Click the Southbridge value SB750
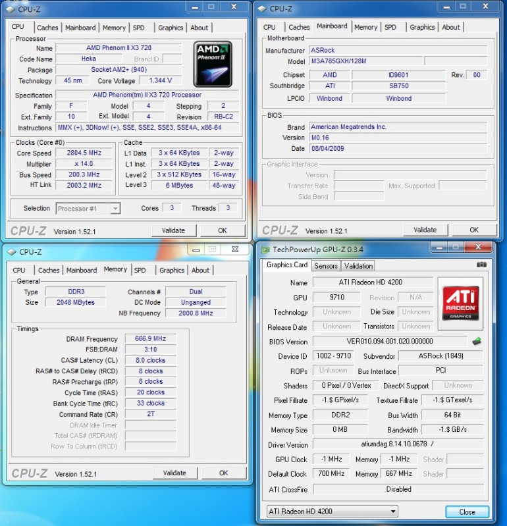The width and height of the screenshot is (507, 526). click(398, 86)
